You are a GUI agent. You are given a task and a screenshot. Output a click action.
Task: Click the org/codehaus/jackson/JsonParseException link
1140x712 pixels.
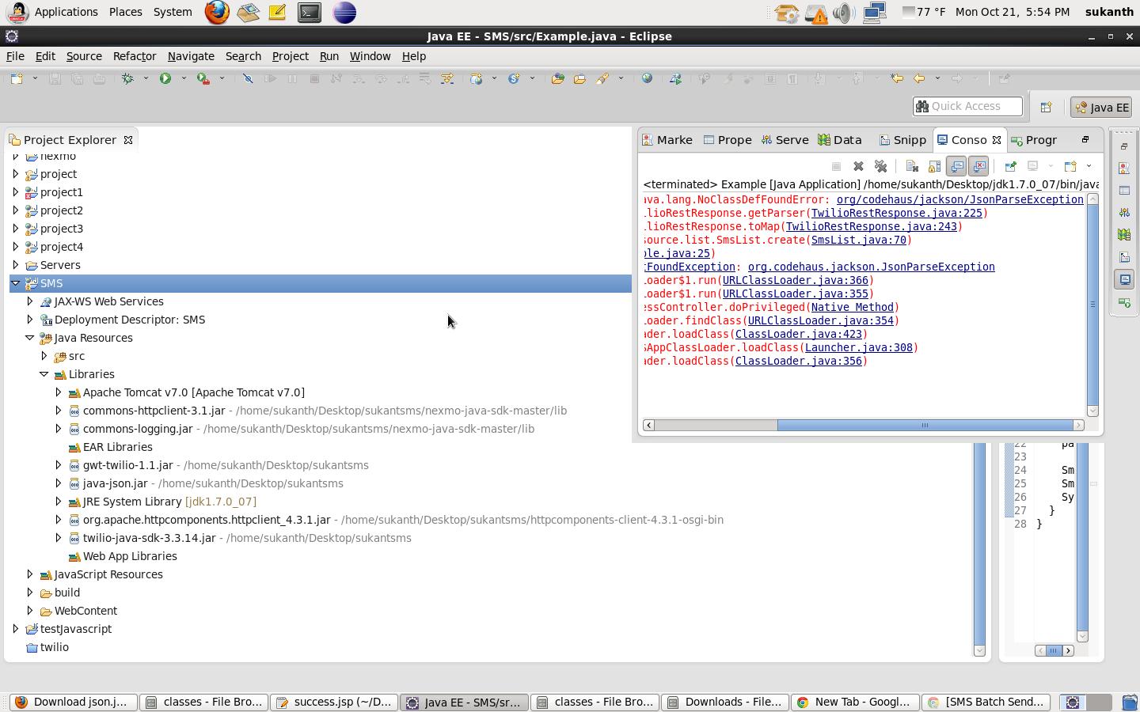click(x=959, y=199)
